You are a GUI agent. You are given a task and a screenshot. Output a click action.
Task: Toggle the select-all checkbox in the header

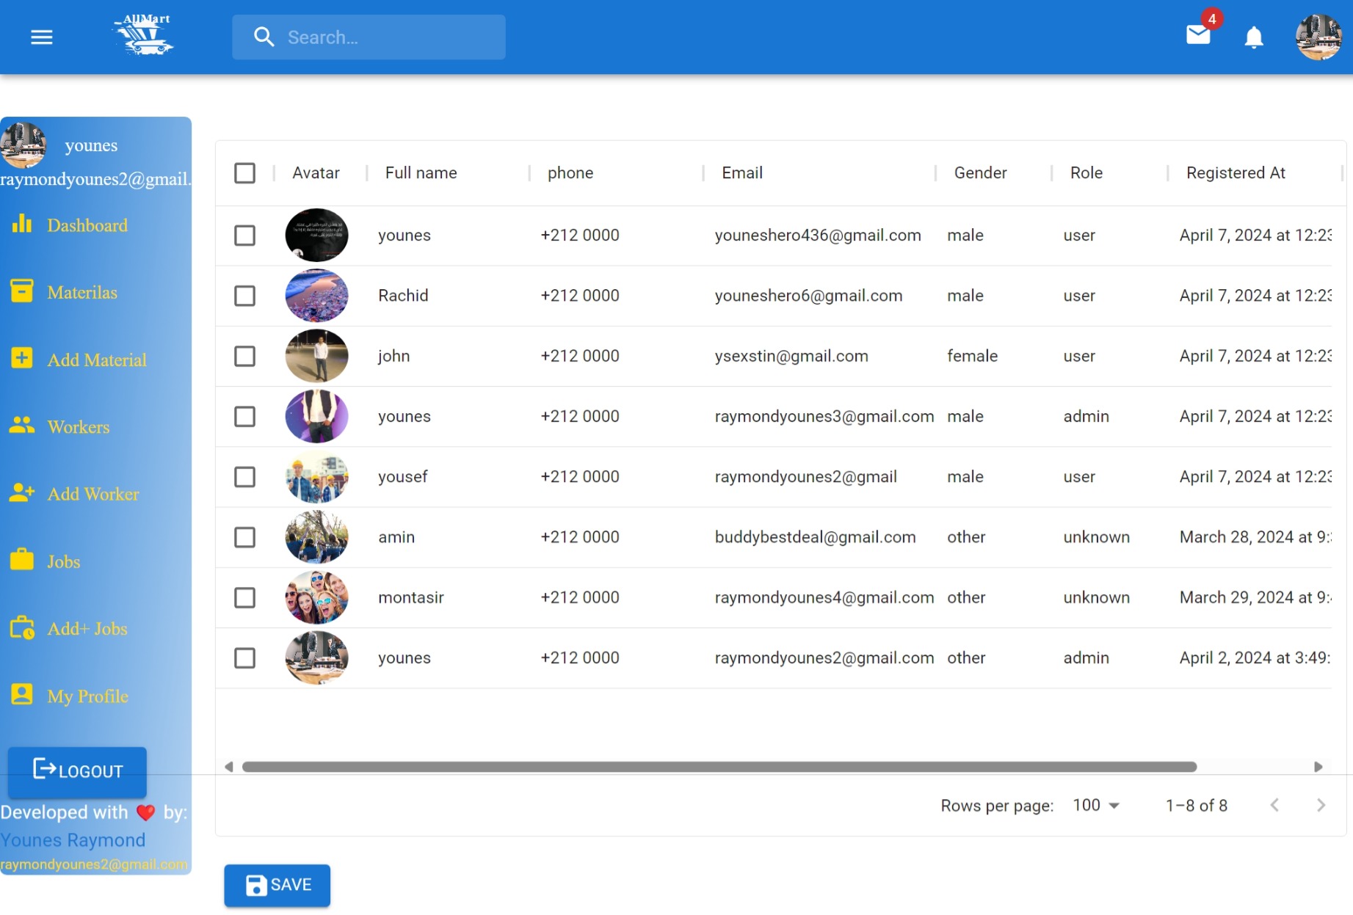point(244,172)
